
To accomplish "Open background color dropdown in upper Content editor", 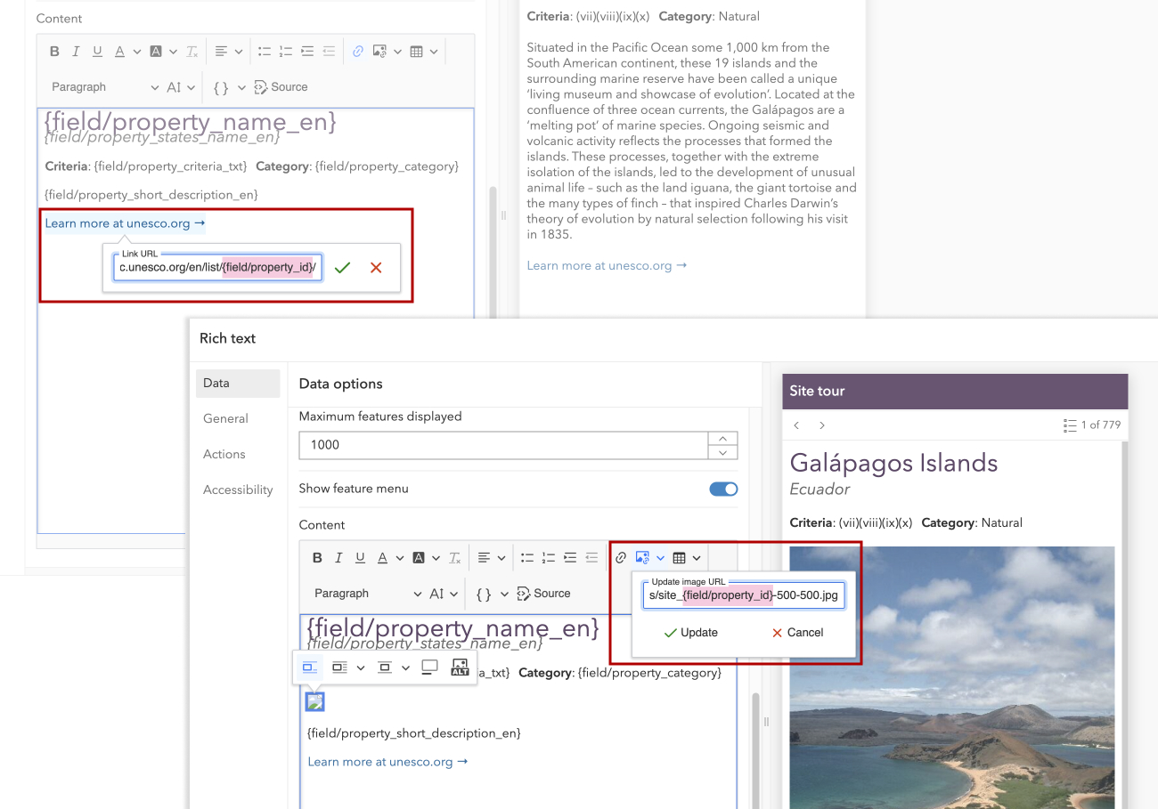I will tap(173, 52).
